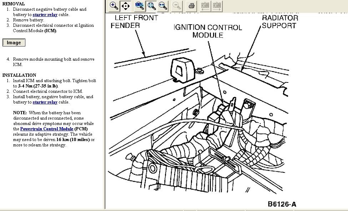This screenshot has width=348, height=211.
Task: Click the B6126-A figure number
Action: coord(282,204)
